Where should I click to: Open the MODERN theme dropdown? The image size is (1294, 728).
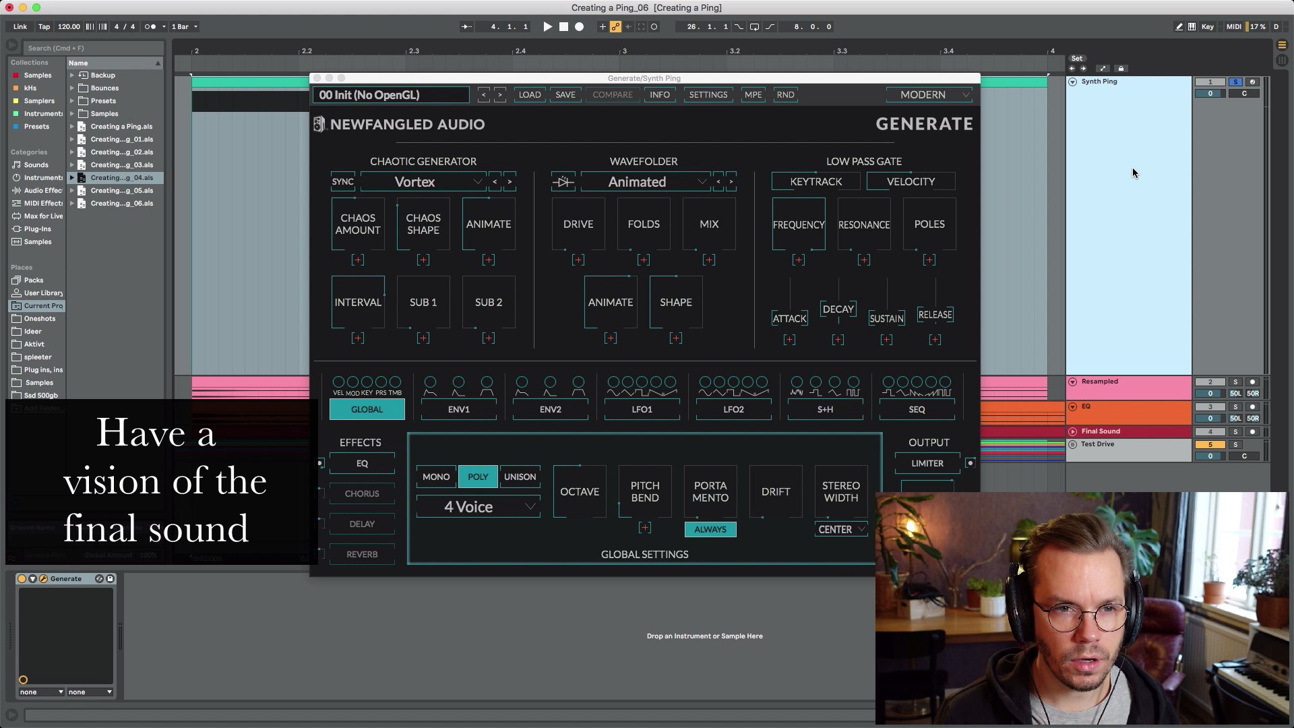pyautogui.click(x=929, y=95)
